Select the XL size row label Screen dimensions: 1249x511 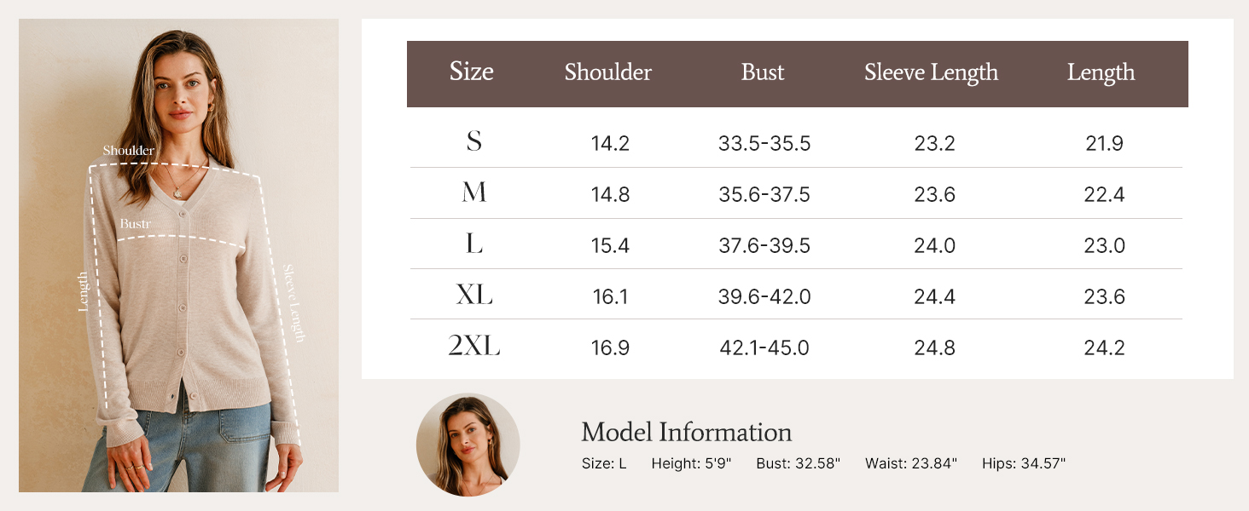tap(474, 296)
